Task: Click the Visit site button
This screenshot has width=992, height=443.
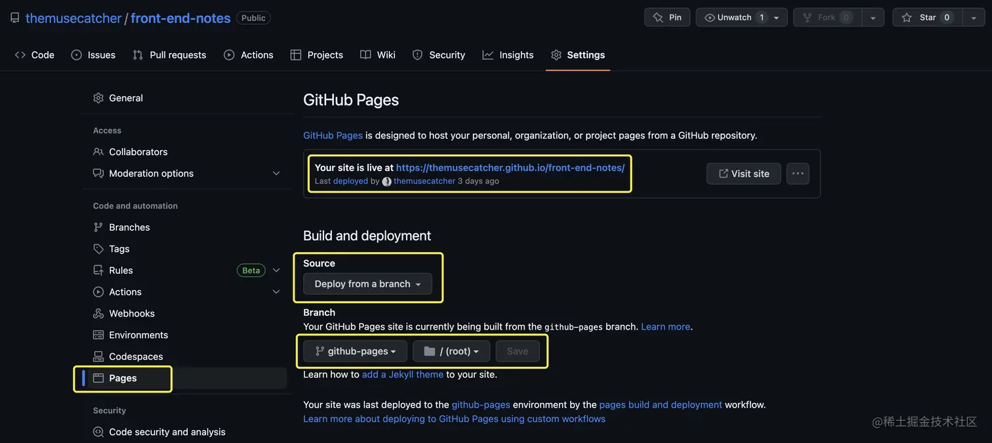Action: [743, 174]
